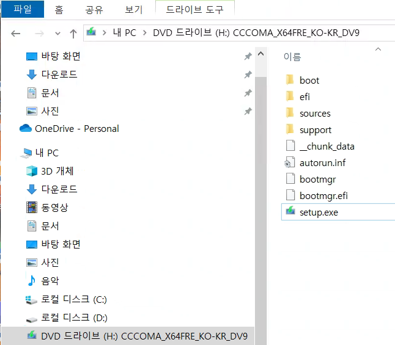Click the drive icon for 로컬 디스크 (D:)
395x345 pixels.
(x=31, y=319)
